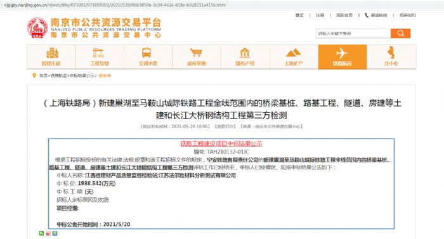The width and height of the screenshot is (444, 239).
Task: Click the 我要打印 print link
Action: pos(225,126)
